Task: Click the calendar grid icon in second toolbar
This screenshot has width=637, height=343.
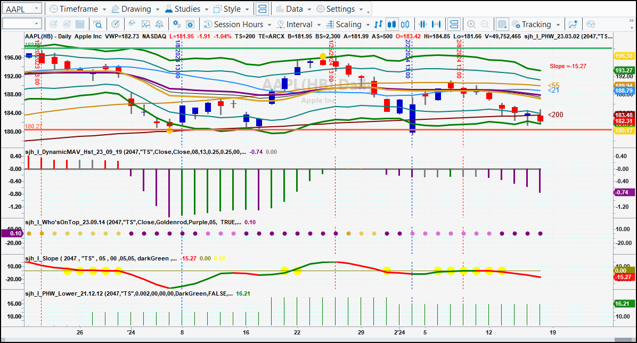Action: [80, 24]
